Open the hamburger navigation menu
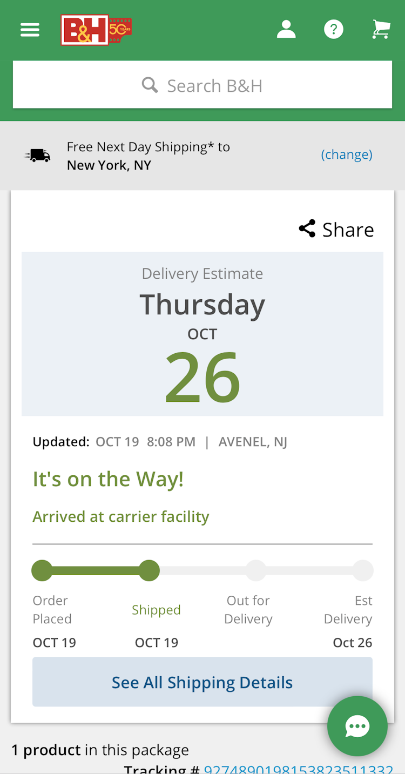Viewport: 405px width, 774px height. pos(30,30)
